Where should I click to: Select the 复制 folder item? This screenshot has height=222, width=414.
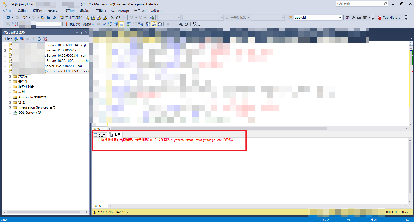(x=22, y=92)
